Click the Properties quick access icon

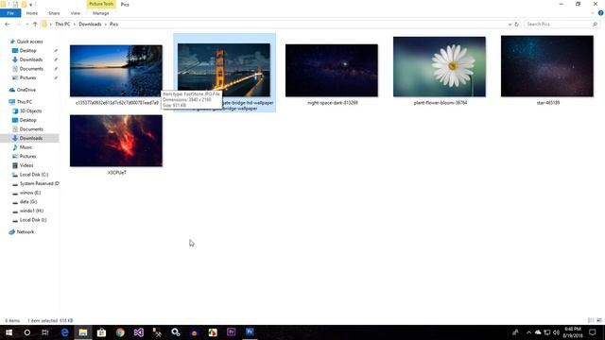coord(15,4)
